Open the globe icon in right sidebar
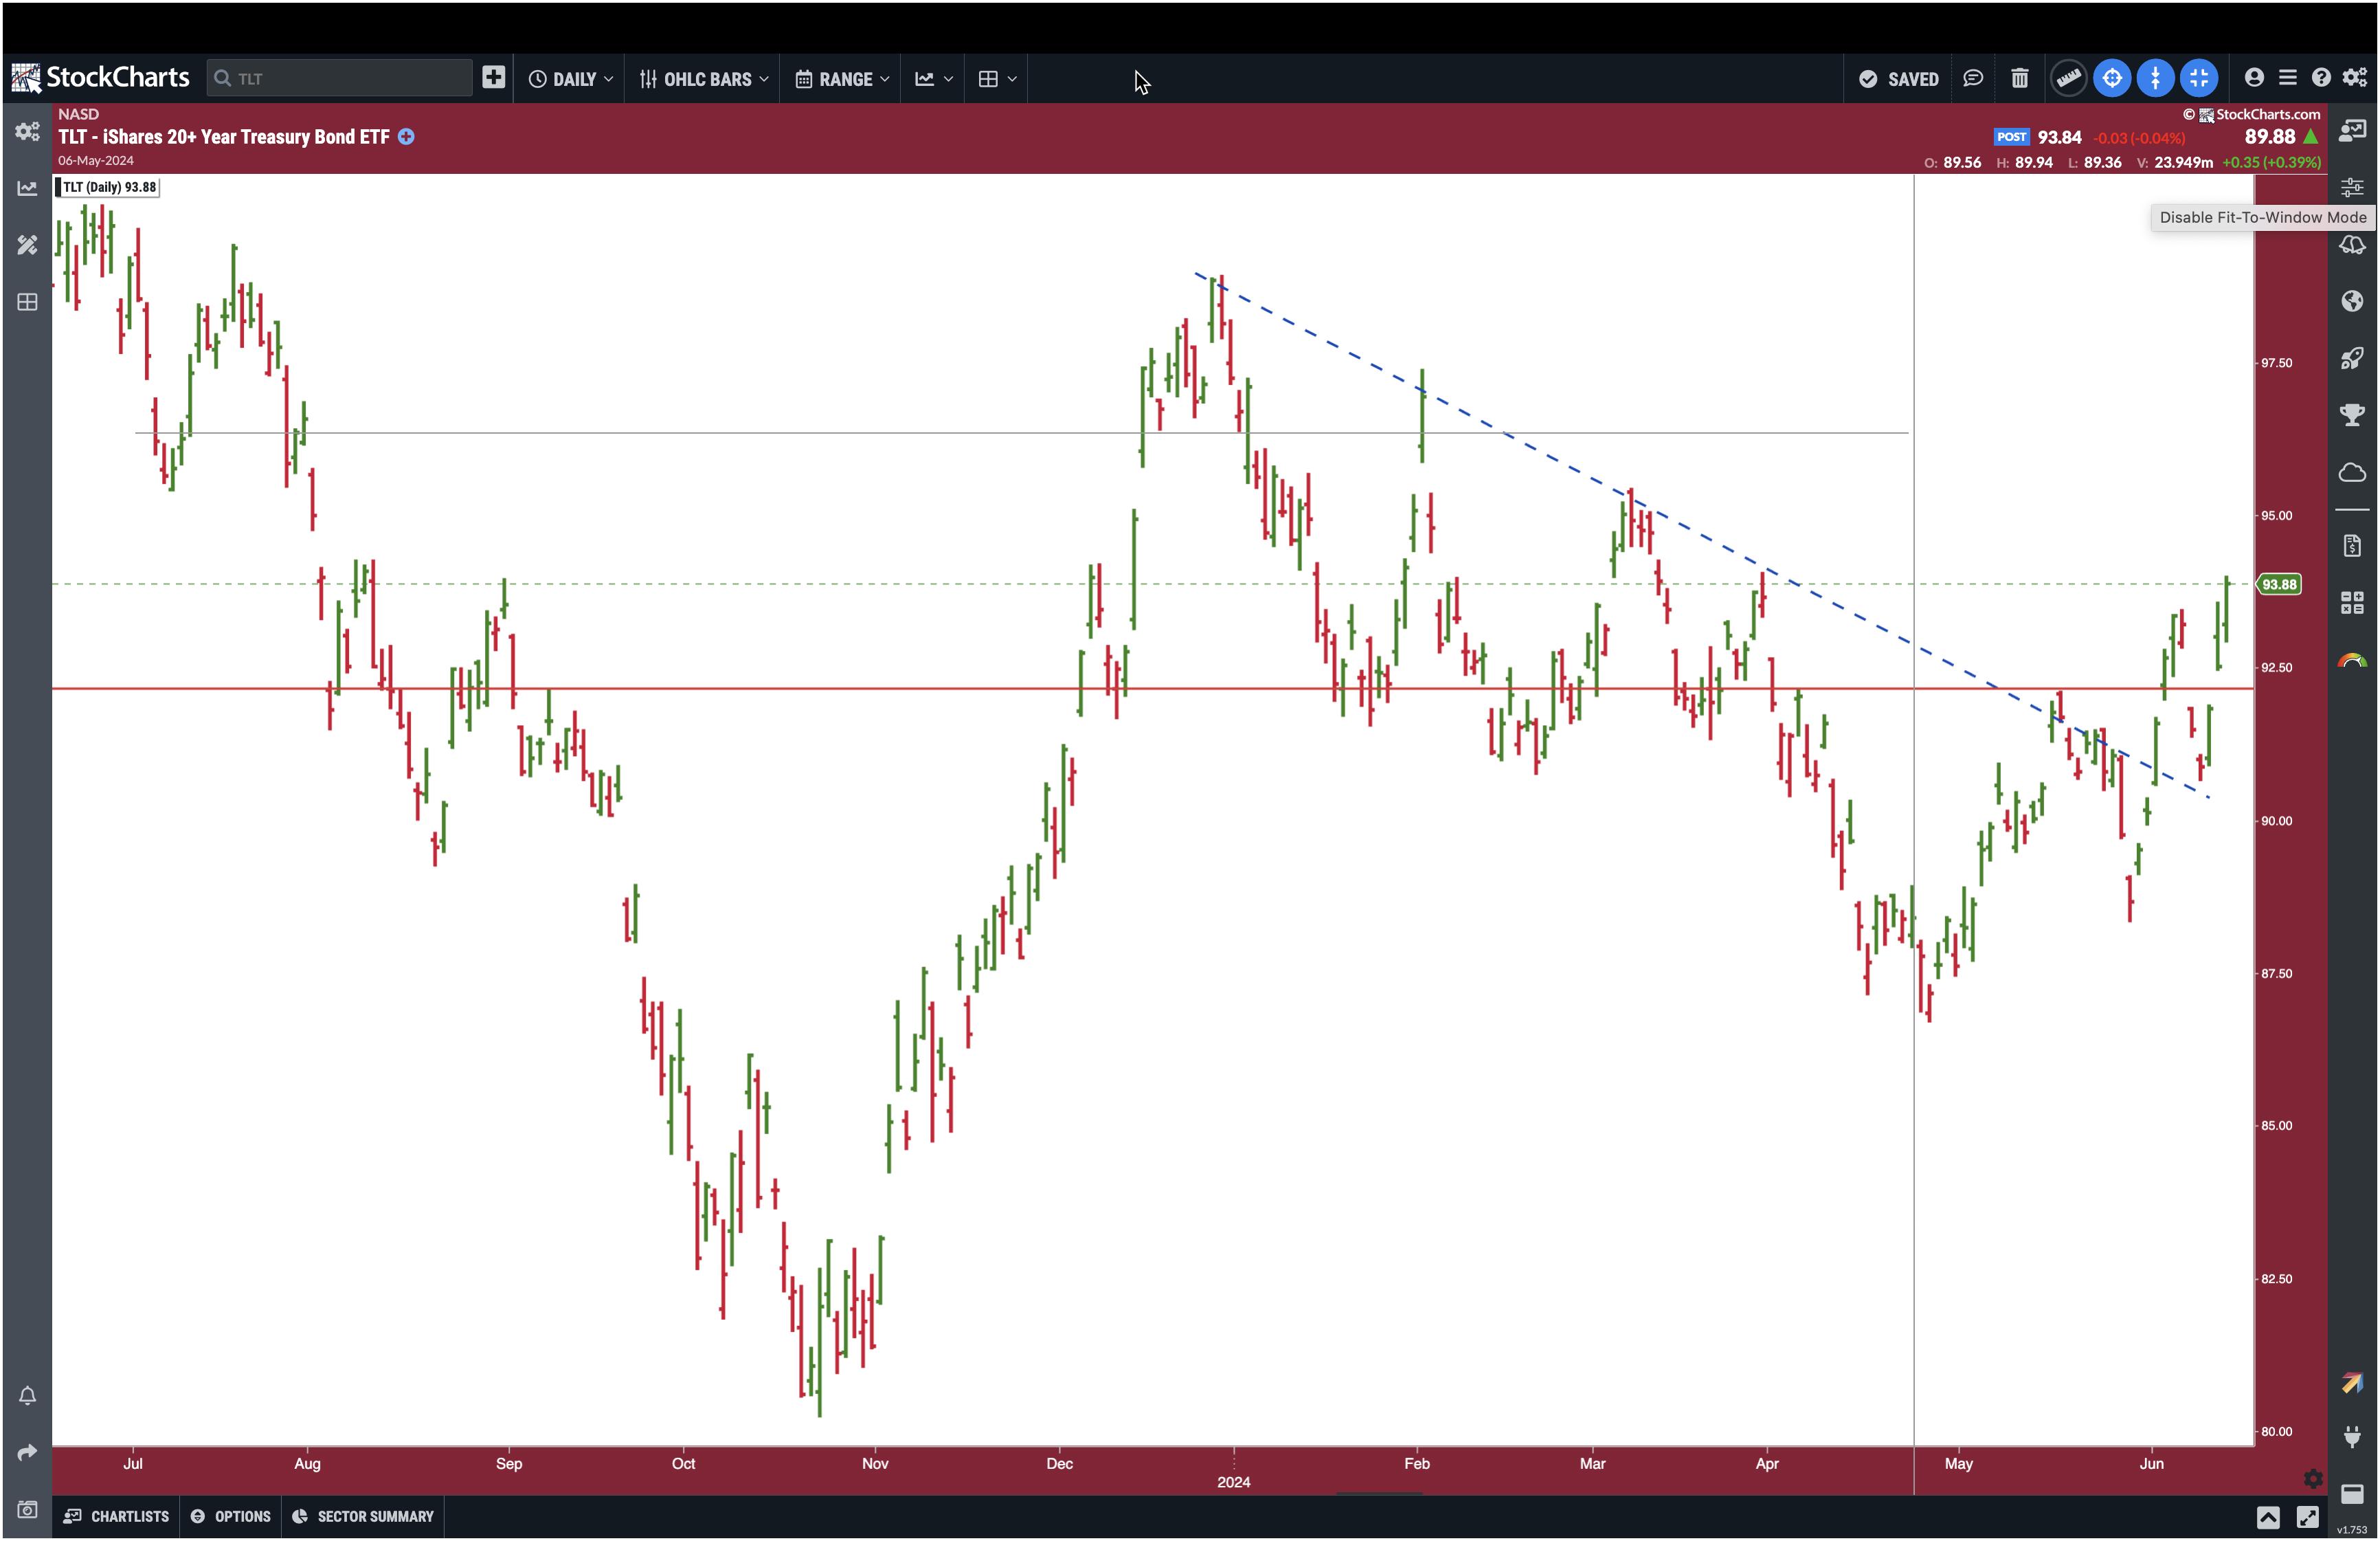The width and height of the screenshot is (2380, 1541). (x=2351, y=301)
